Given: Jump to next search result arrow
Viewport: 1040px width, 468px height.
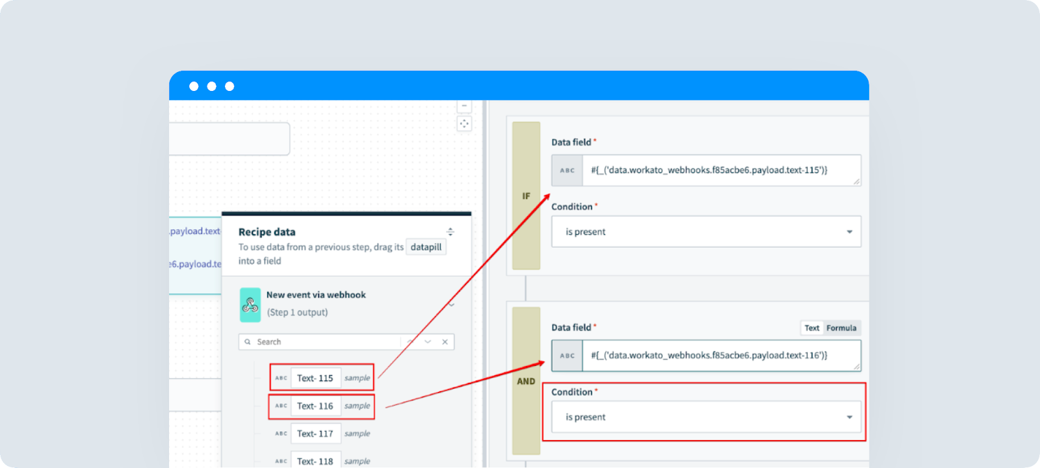Looking at the screenshot, I should pyautogui.click(x=428, y=342).
